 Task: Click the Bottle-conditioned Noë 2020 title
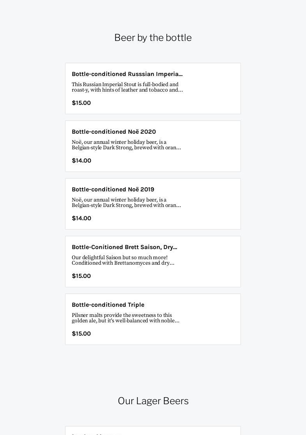(114, 132)
